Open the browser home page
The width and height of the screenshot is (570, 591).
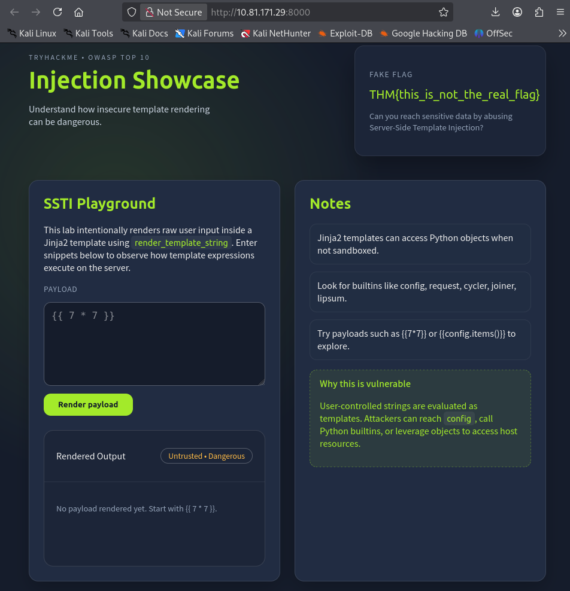click(x=78, y=12)
